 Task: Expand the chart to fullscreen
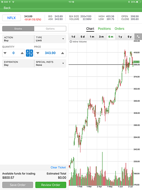point(138,37)
